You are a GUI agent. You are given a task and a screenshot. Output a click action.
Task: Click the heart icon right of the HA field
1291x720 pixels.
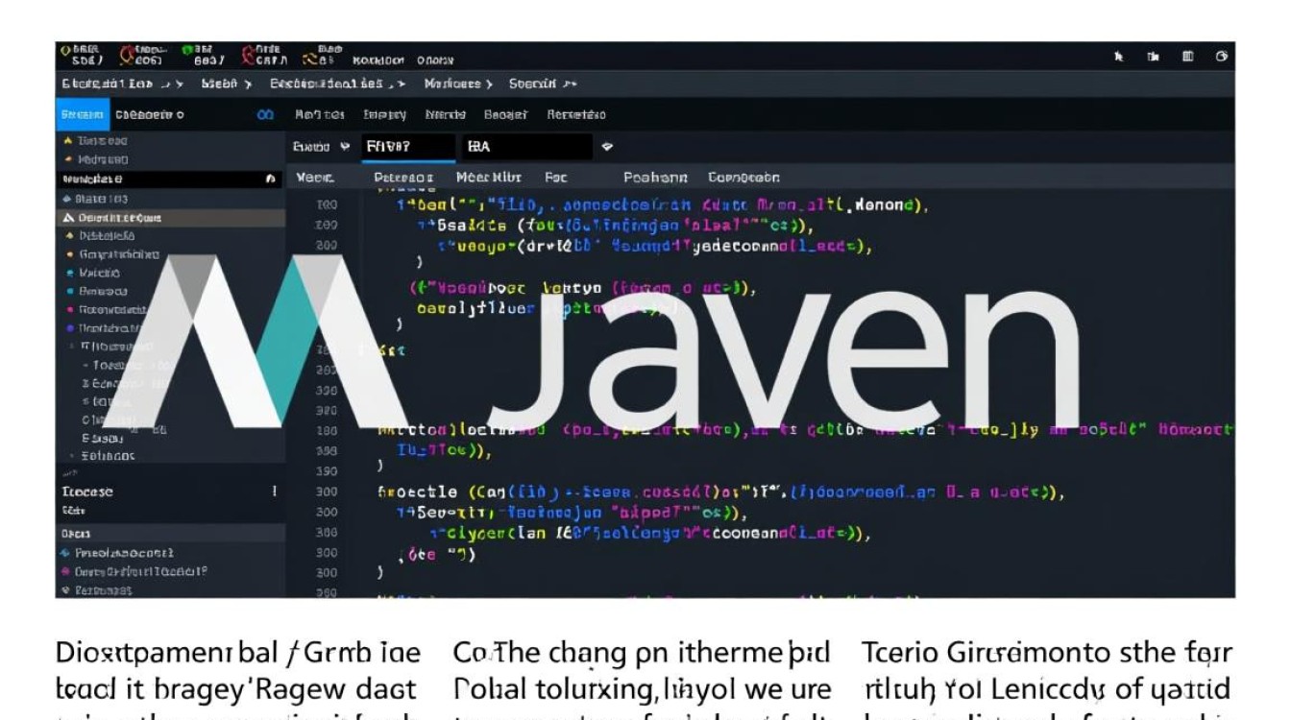point(607,147)
